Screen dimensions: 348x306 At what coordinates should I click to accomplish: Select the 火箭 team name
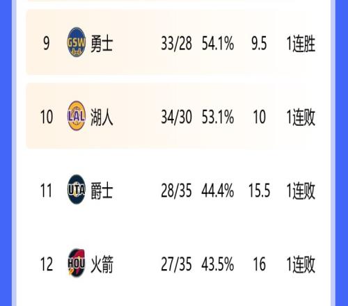[102, 264]
